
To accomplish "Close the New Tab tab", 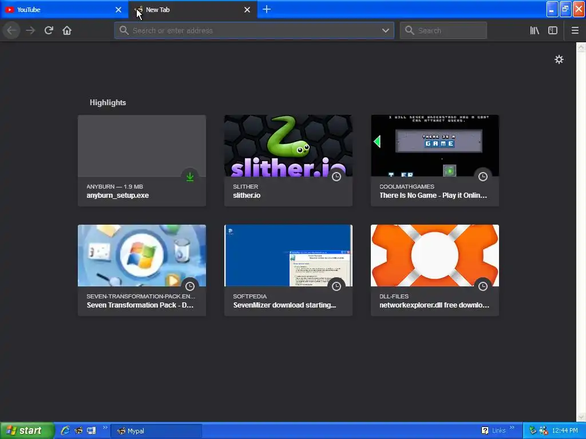I will coord(247,10).
